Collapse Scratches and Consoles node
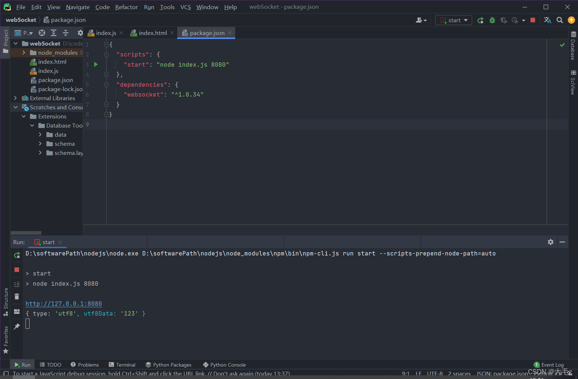The image size is (578, 379). click(16, 107)
